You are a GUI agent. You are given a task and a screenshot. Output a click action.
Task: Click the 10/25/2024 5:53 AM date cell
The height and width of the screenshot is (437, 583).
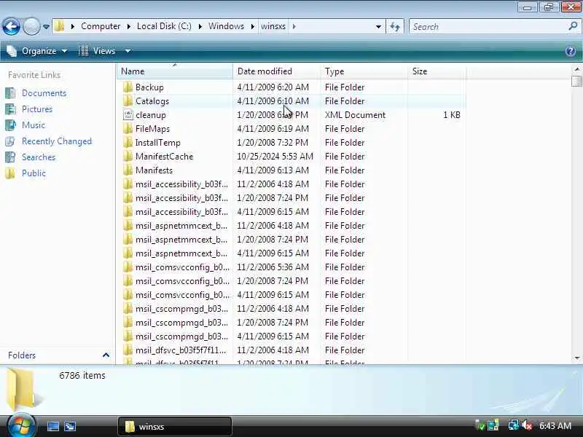click(275, 157)
